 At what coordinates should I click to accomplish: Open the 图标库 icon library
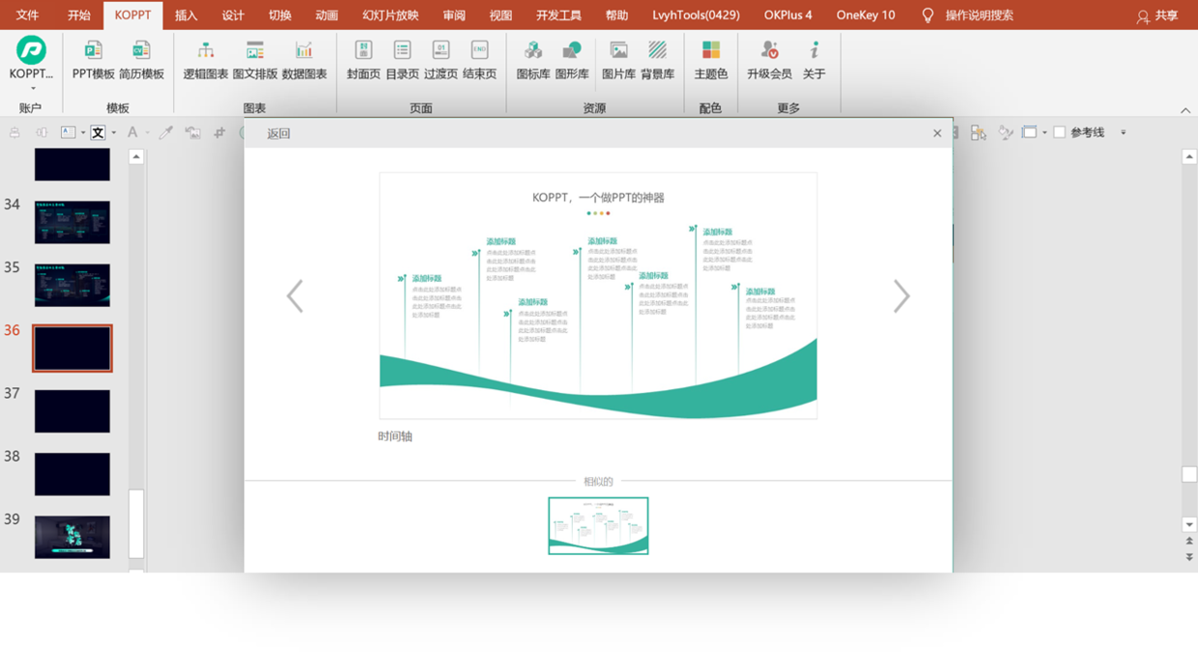pyautogui.click(x=532, y=60)
